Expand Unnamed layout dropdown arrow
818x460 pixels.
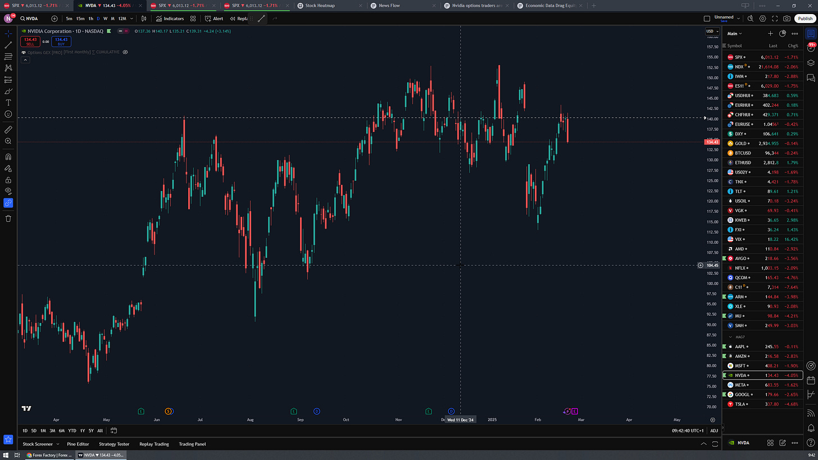(x=738, y=19)
